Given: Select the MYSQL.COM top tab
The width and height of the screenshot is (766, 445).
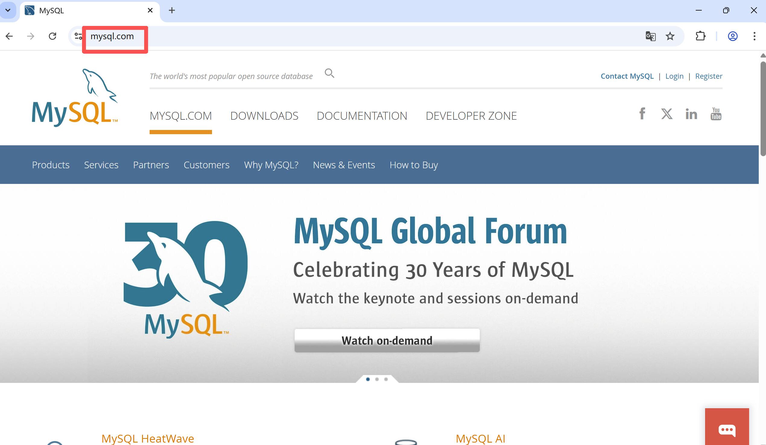Looking at the screenshot, I should (x=181, y=116).
